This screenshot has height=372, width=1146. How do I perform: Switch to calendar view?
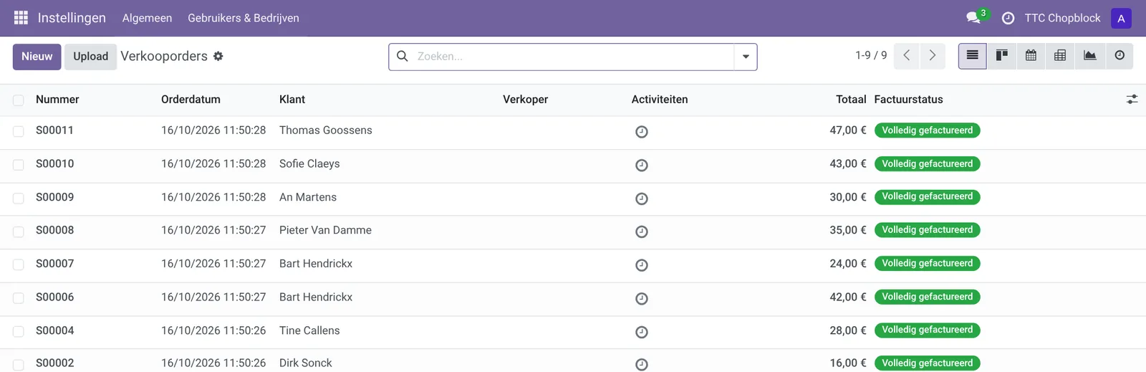pyautogui.click(x=1031, y=55)
